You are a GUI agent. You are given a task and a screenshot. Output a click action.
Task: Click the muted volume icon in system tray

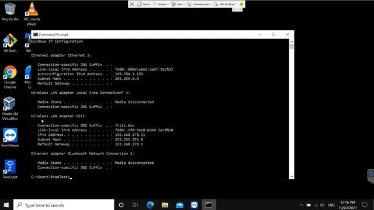pyautogui.click(x=323, y=205)
